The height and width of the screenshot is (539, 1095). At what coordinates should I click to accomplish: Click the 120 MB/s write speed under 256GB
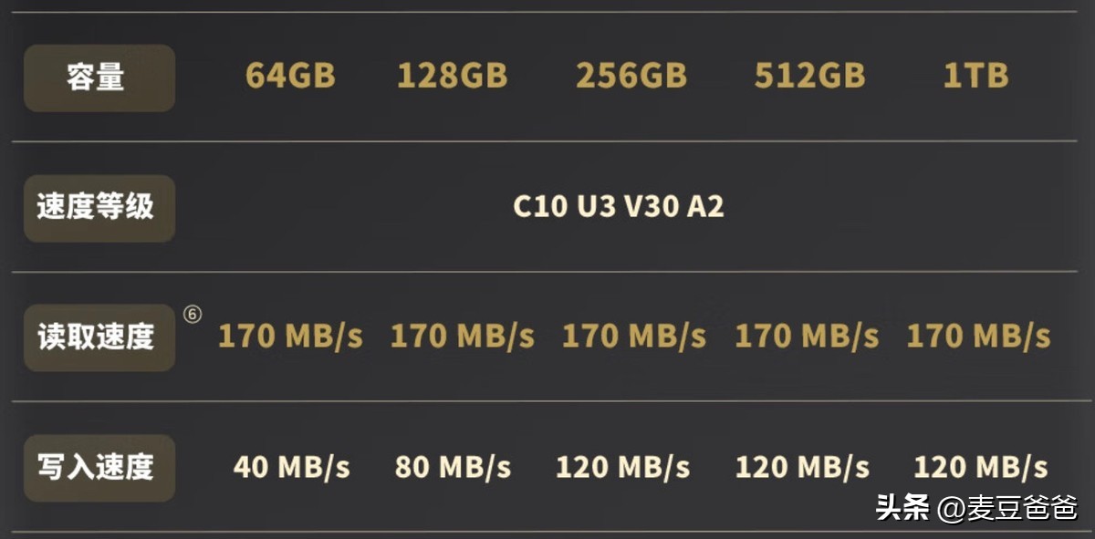(623, 468)
